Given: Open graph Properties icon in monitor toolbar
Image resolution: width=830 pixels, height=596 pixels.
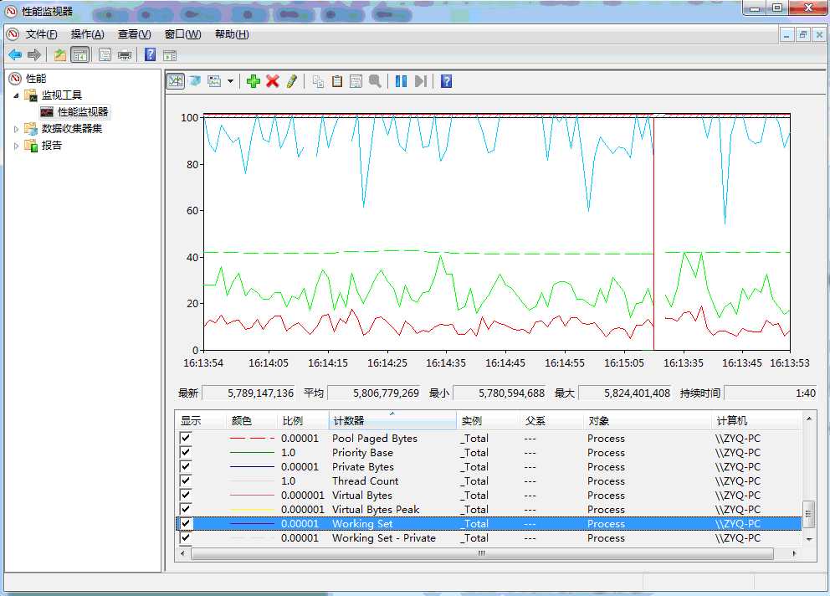Looking at the screenshot, I should click(356, 81).
